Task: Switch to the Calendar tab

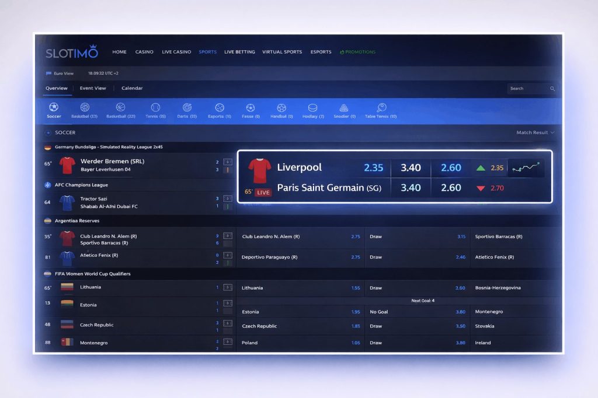Action: point(132,88)
